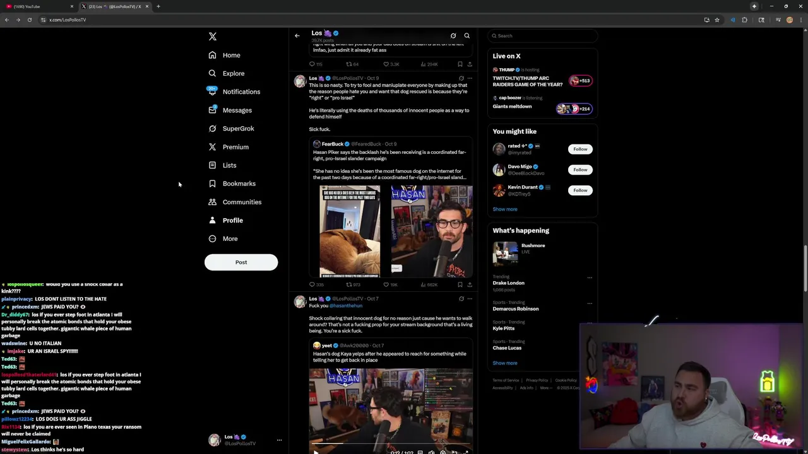Open the More menu in sidebar
The image size is (808, 454).
[x=223, y=238]
